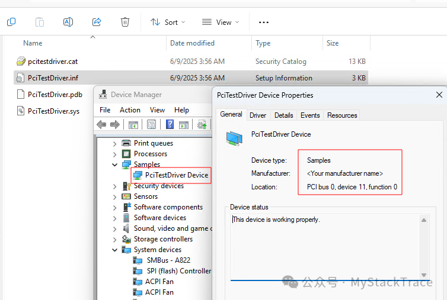The image size is (447, 300).
Task: Open the Action menu in Device Manager
Action: 130,110
